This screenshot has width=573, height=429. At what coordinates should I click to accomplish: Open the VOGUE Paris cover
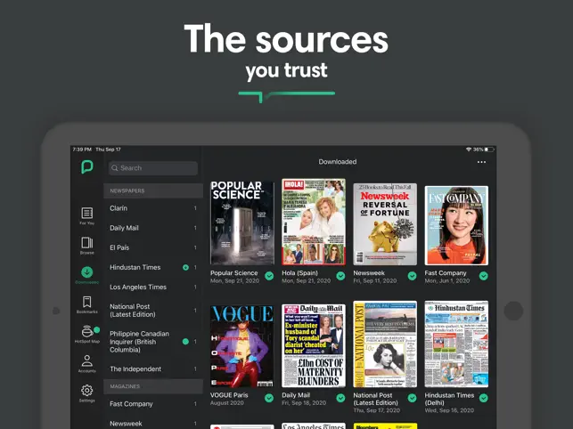pyautogui.click(x=242, y=345)
